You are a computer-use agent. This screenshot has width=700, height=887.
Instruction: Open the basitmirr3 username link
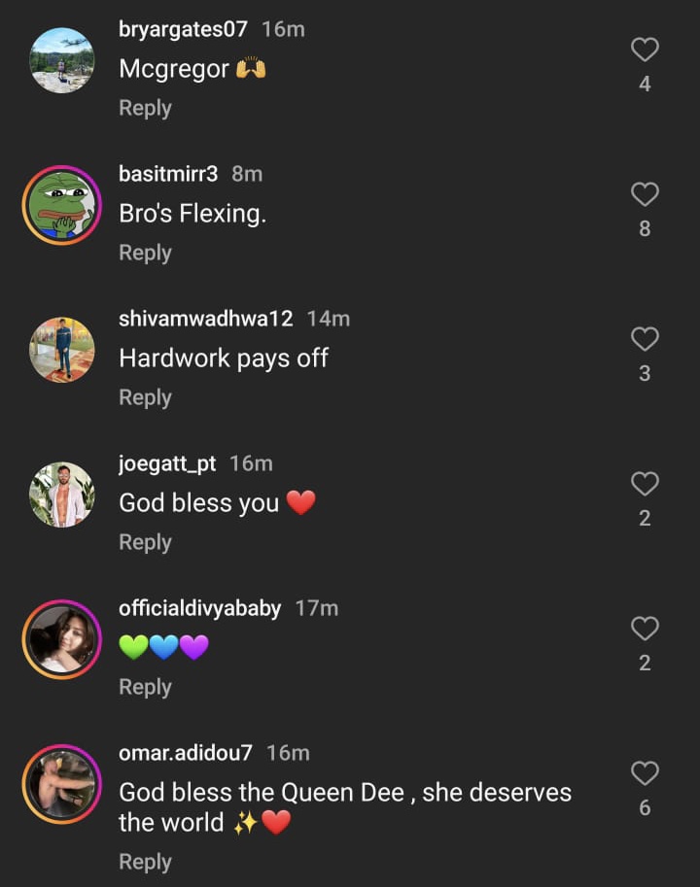[168, 174]
